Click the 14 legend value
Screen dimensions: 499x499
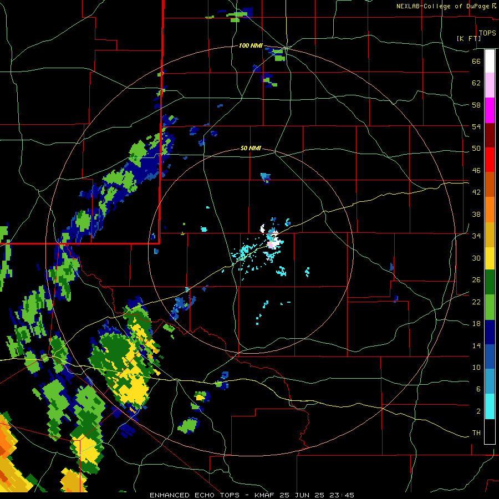point(476,345)
